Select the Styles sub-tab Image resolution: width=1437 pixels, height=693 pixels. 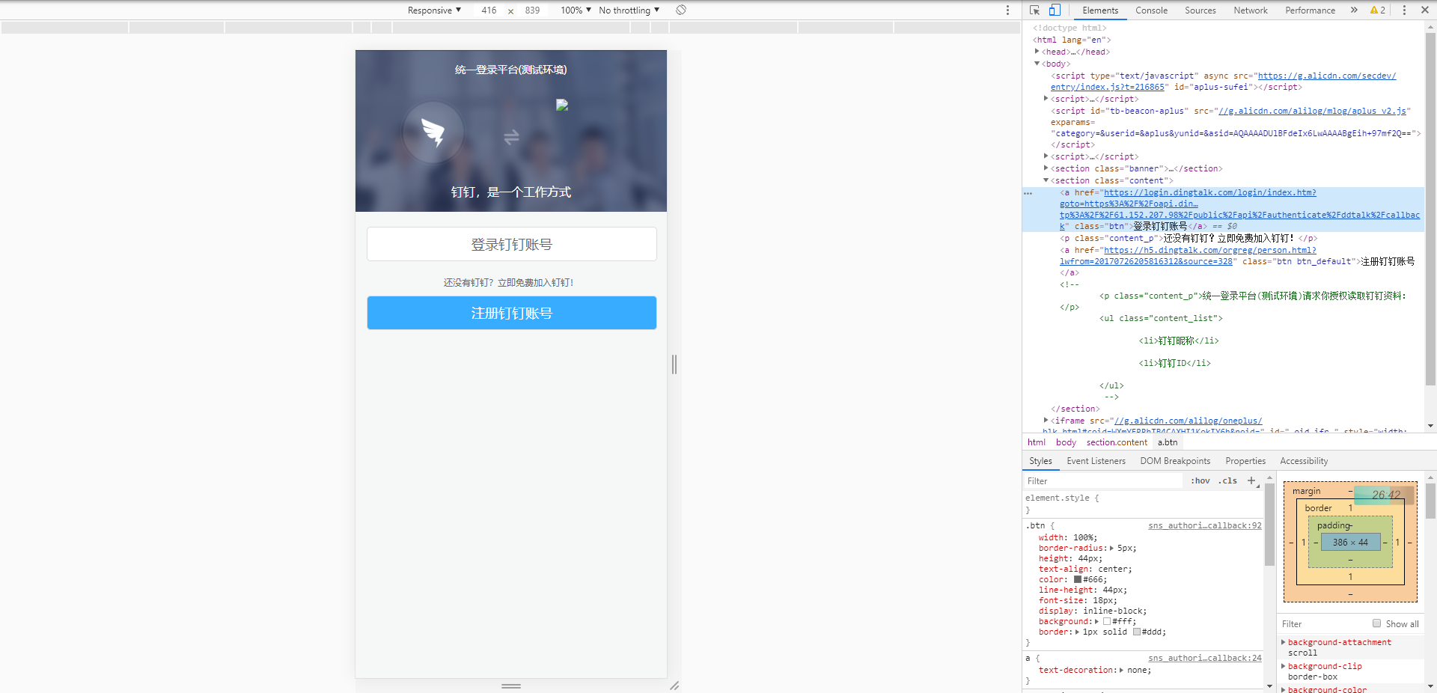[x=1040, y=461]
